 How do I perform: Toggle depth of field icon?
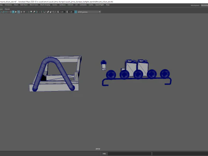tap(39, 12)
